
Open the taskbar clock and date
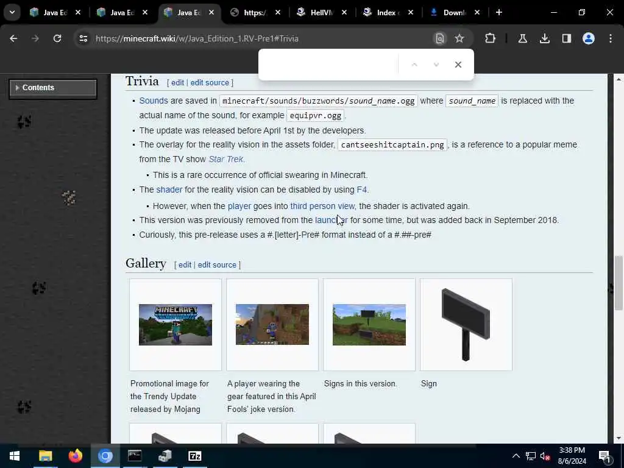[x=572, y=456]
